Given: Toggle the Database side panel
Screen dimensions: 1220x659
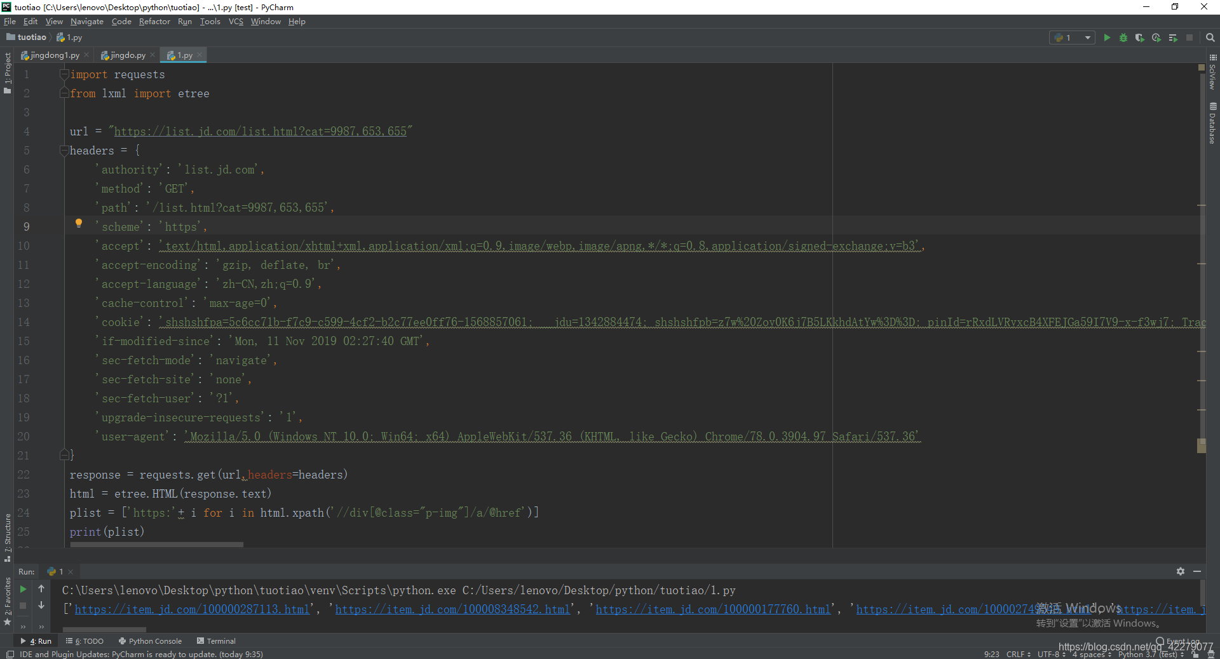Looking at the screenshot, I should [1212, 123].
